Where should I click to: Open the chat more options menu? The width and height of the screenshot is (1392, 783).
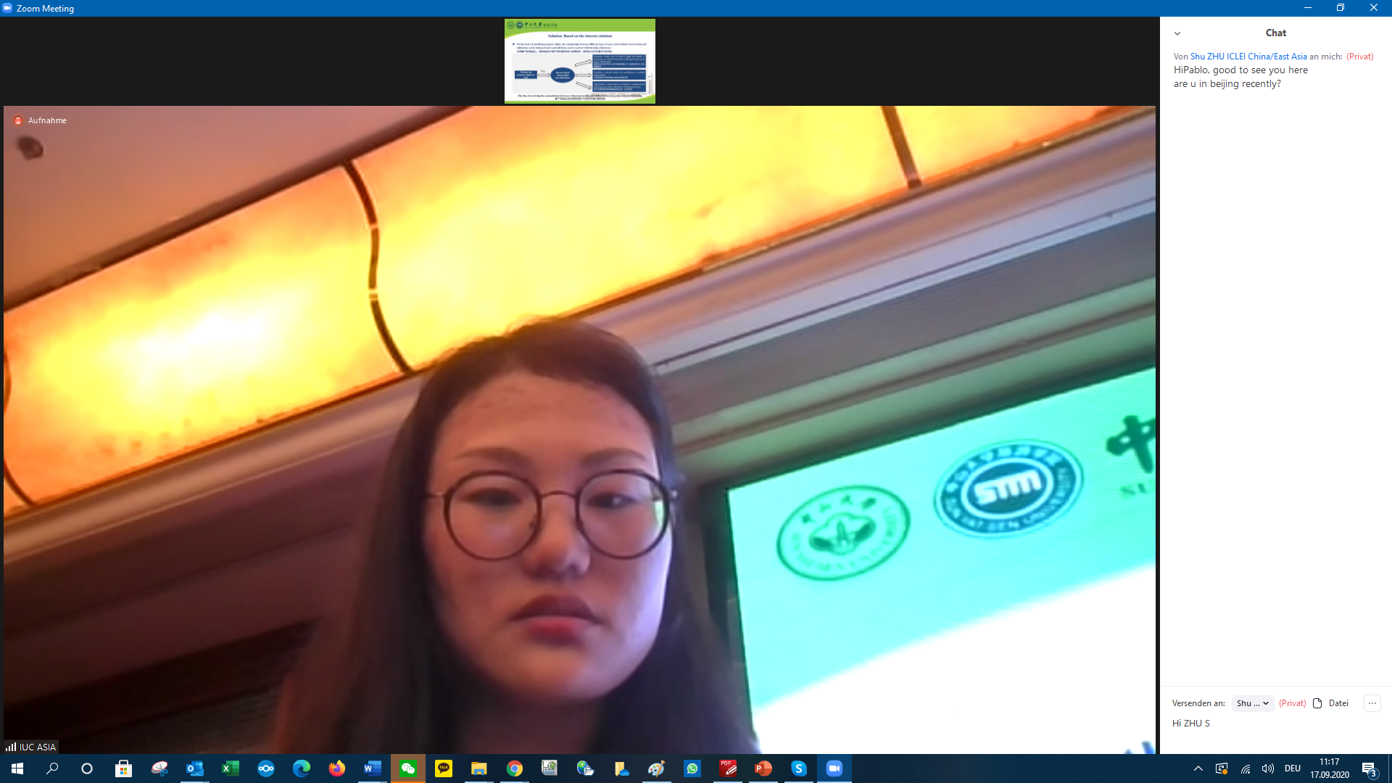coord(1372,703)
